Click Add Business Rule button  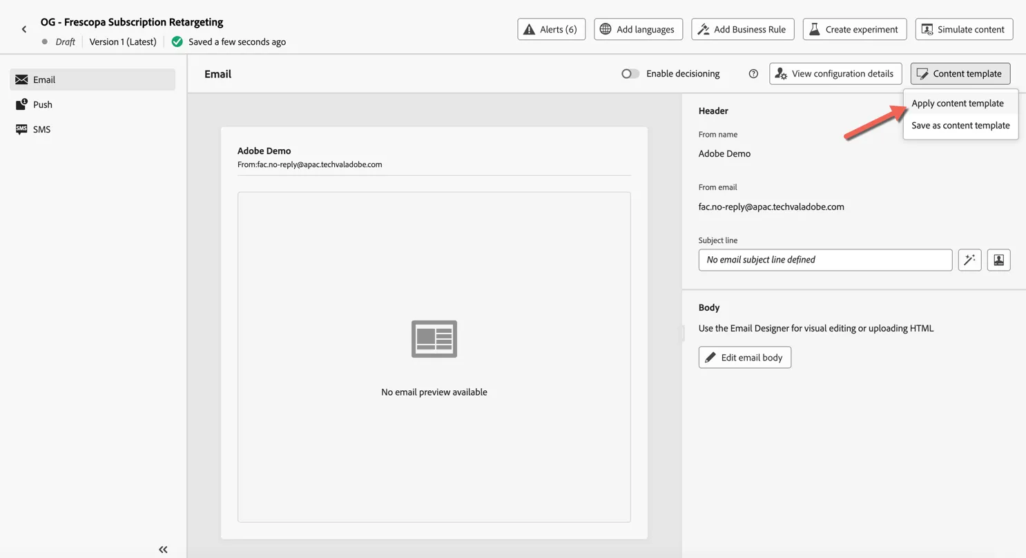click(742, 29)
